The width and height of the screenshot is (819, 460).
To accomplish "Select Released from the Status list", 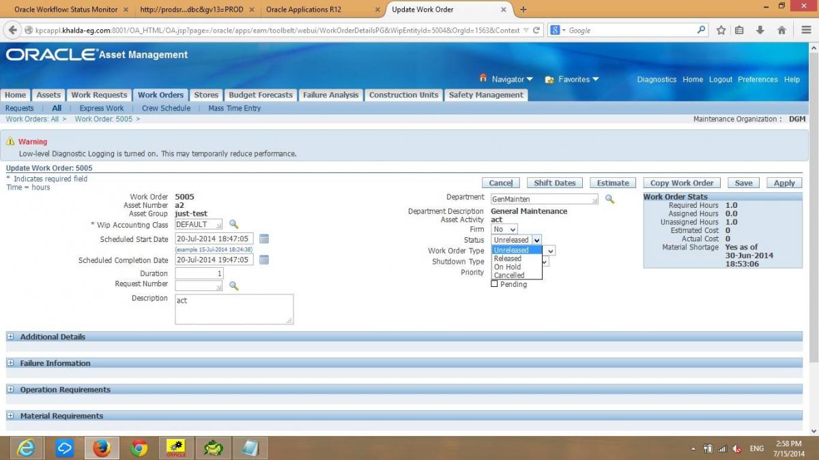I will [x=508, y=259].
